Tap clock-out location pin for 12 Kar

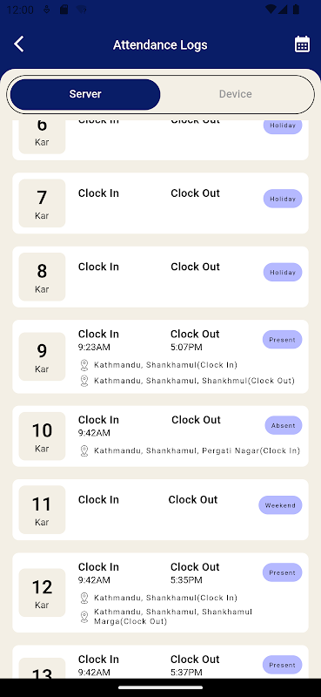pyautogui.click(x=84, y=617)
